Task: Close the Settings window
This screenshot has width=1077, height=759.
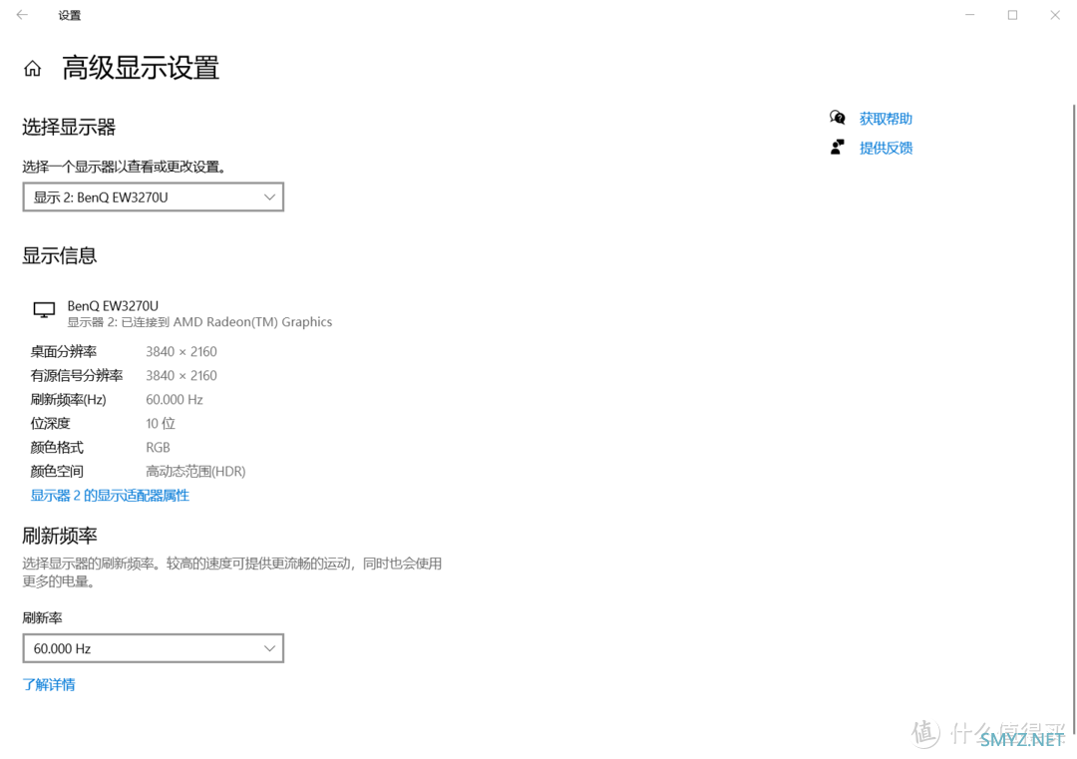Action: (x=1055, y=14)
